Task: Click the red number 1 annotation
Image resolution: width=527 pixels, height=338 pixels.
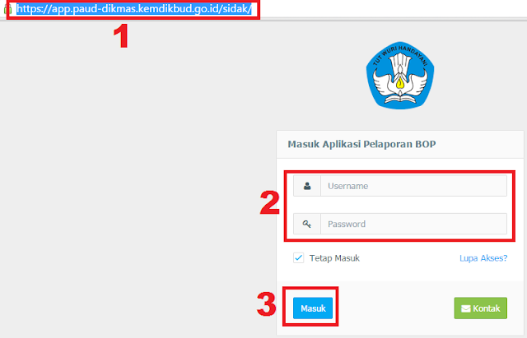Action: click(121, 36)
